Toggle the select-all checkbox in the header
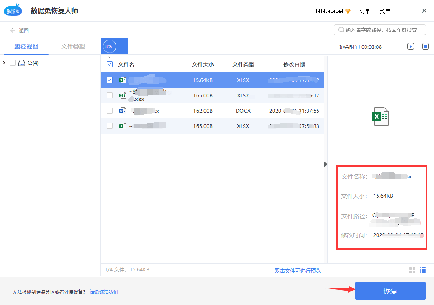This screenshot has height=305, width=434. coord(110,64)
